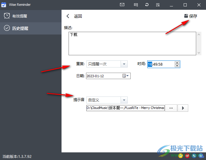This screenshot has height=160, width=206.
Task: Select 有效提醒 in the sidebar
Action: 31,16
